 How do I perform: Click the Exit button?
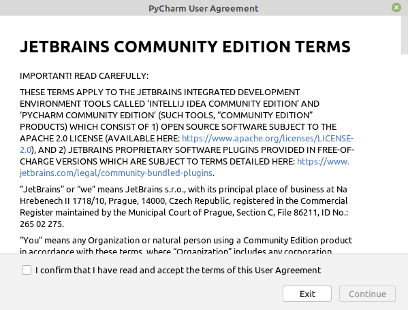307,294
